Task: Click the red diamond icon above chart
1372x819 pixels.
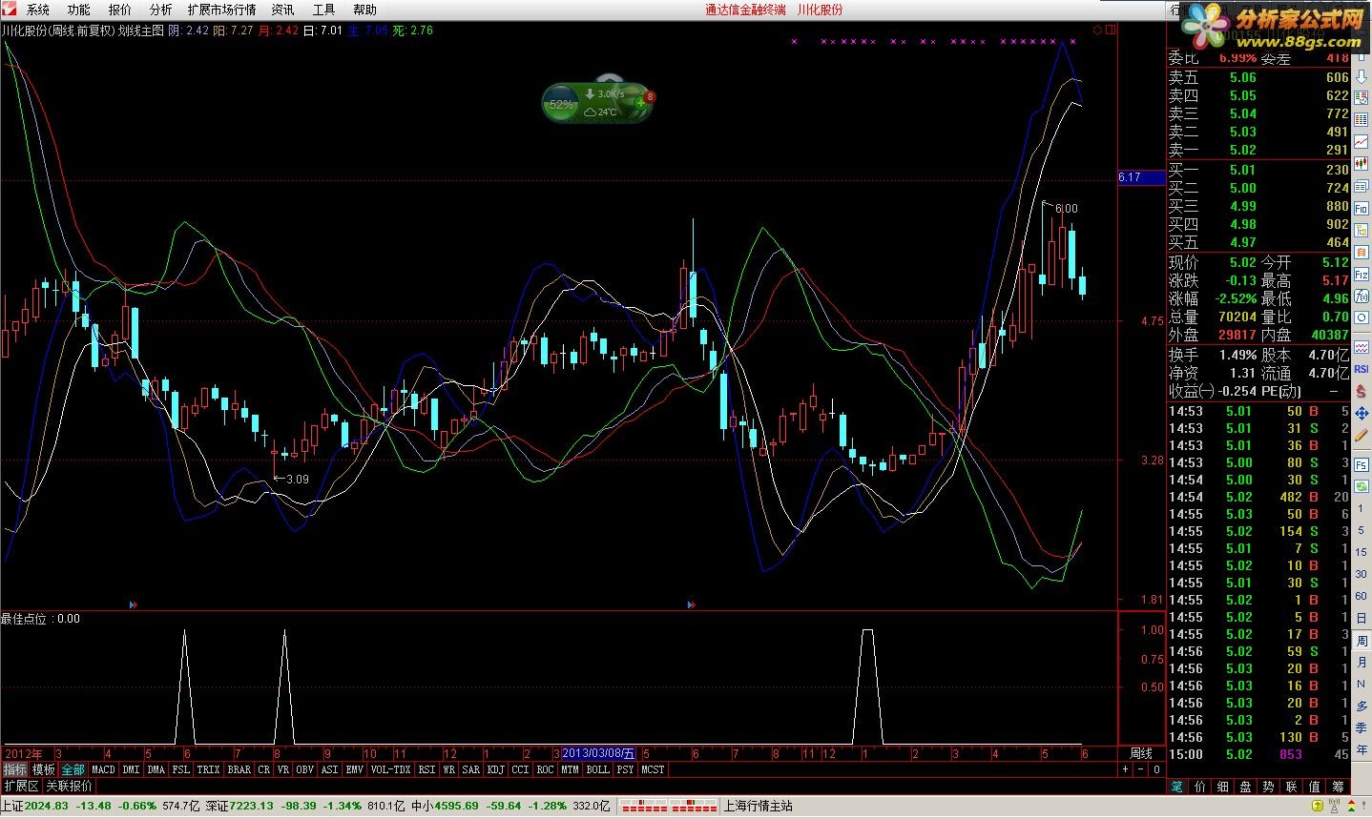Action: coord(1098,31)
